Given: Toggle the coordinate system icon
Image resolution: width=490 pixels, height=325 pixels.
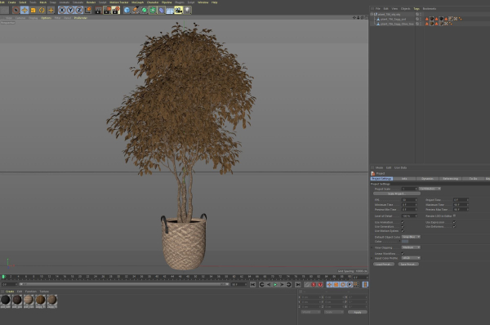Looking at the screenshot, I should click(x=88, y=11).
